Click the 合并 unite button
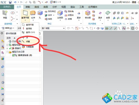The height and width of the screenshot is (105, 139). tap(49, 15)
